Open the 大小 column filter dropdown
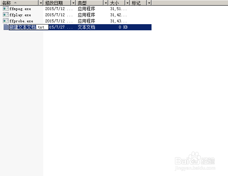The image size is (228, 176). point(127,3)
